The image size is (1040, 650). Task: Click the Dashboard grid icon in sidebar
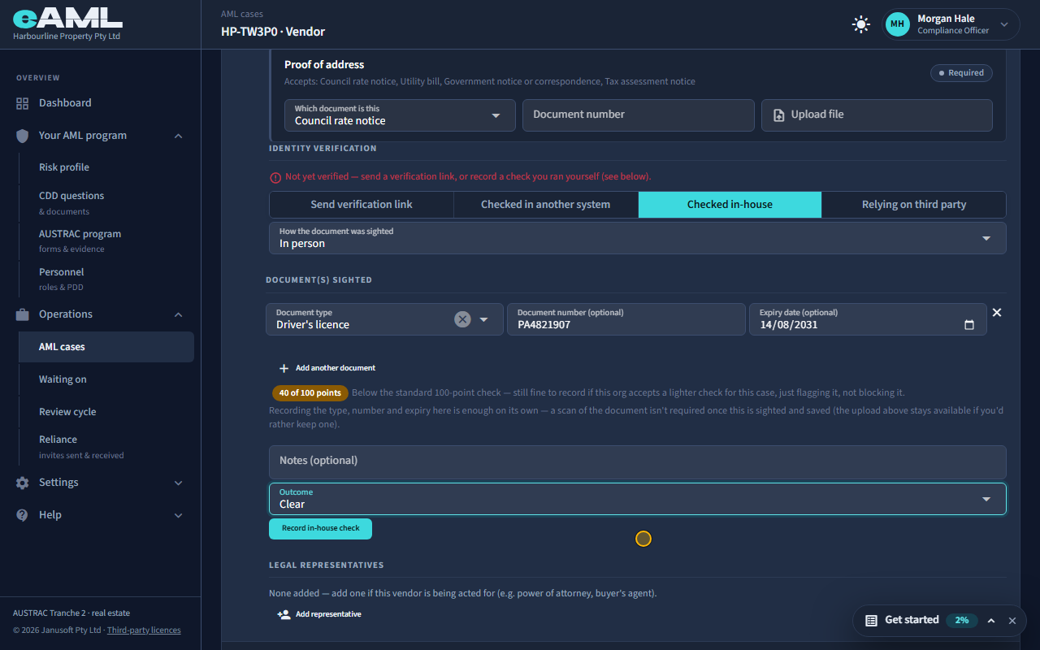coord(23,103)
